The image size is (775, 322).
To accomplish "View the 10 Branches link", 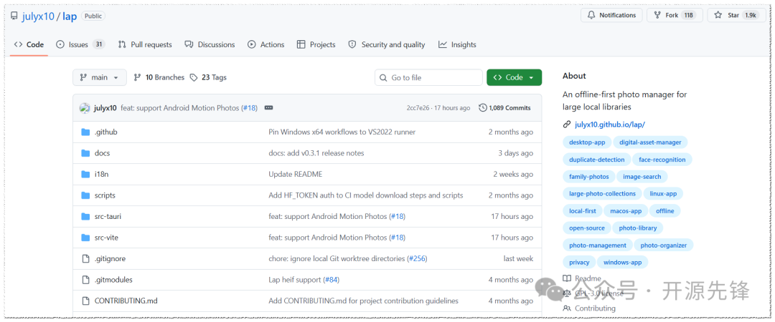I will point(159,77).
